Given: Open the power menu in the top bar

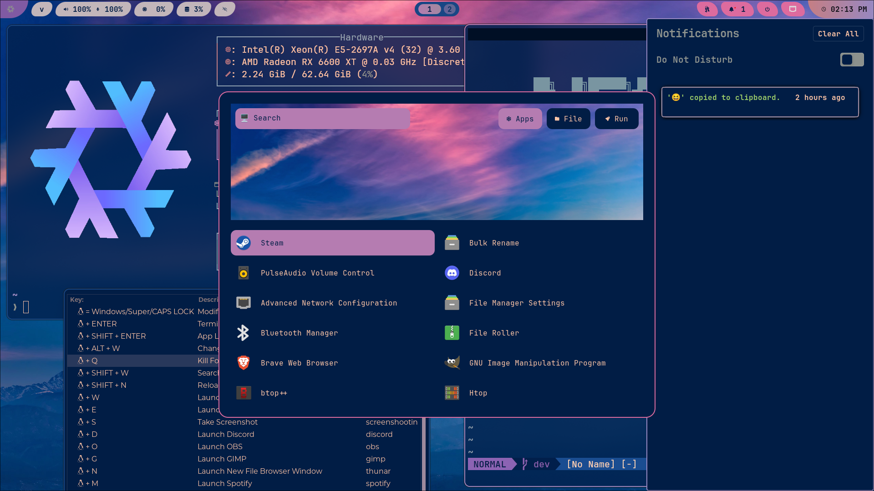Looking at the screenshot, I should click(x=767, y=9).
